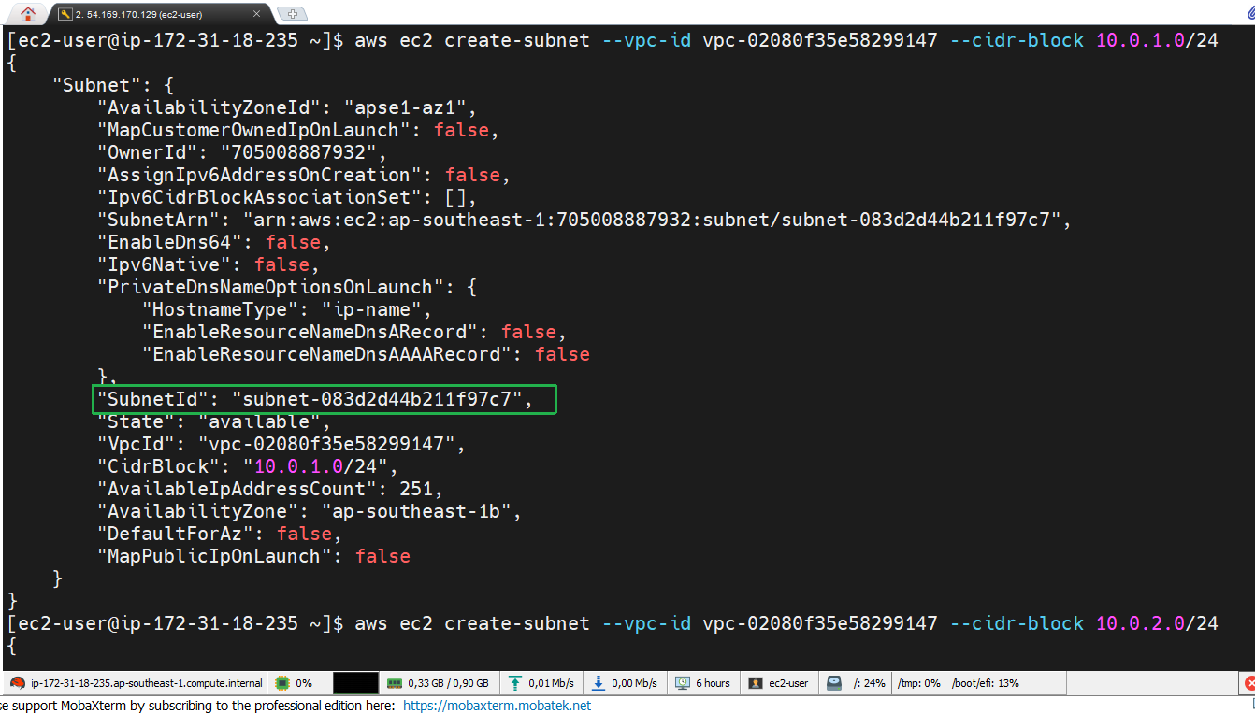Click the "OwnerId": "705008887932" line
The image size is (1255, 714).
pyautogui.click(x=242, y=152)
